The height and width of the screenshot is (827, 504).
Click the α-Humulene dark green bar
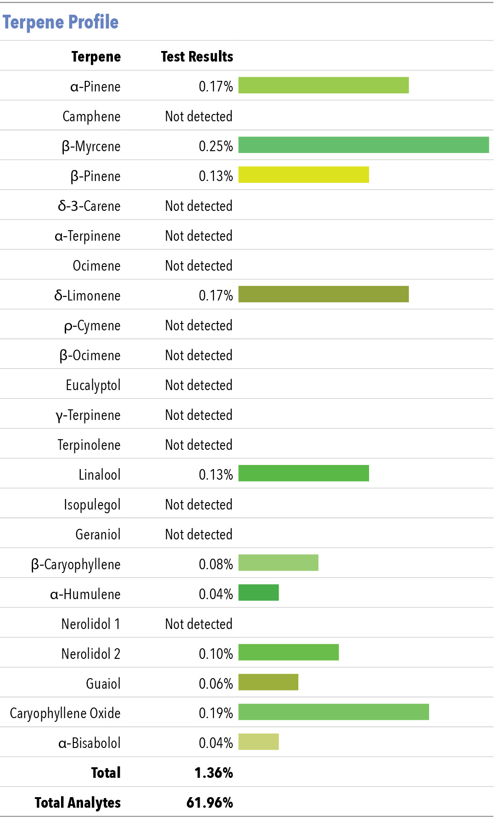[x=259, y=593]
